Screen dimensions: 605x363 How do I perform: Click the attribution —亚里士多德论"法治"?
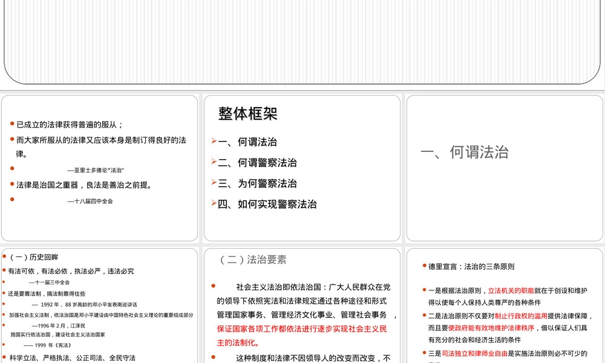96,170
